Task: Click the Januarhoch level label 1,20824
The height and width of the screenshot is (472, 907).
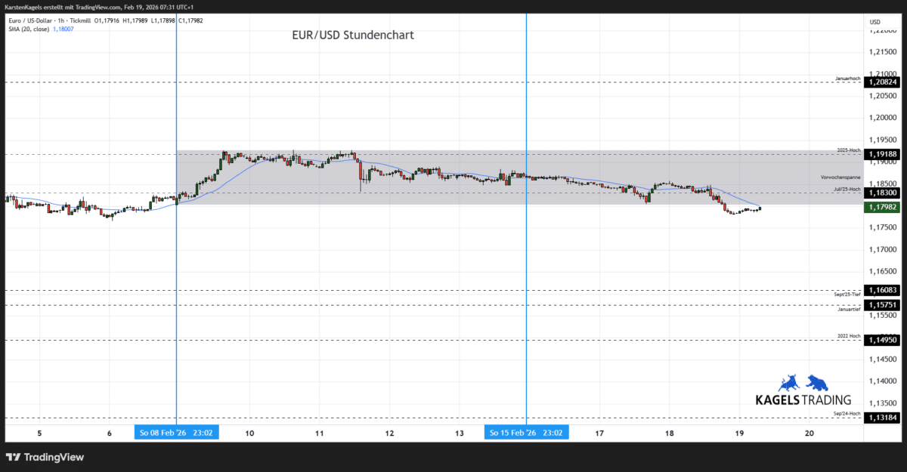Action: click(881, 82)
